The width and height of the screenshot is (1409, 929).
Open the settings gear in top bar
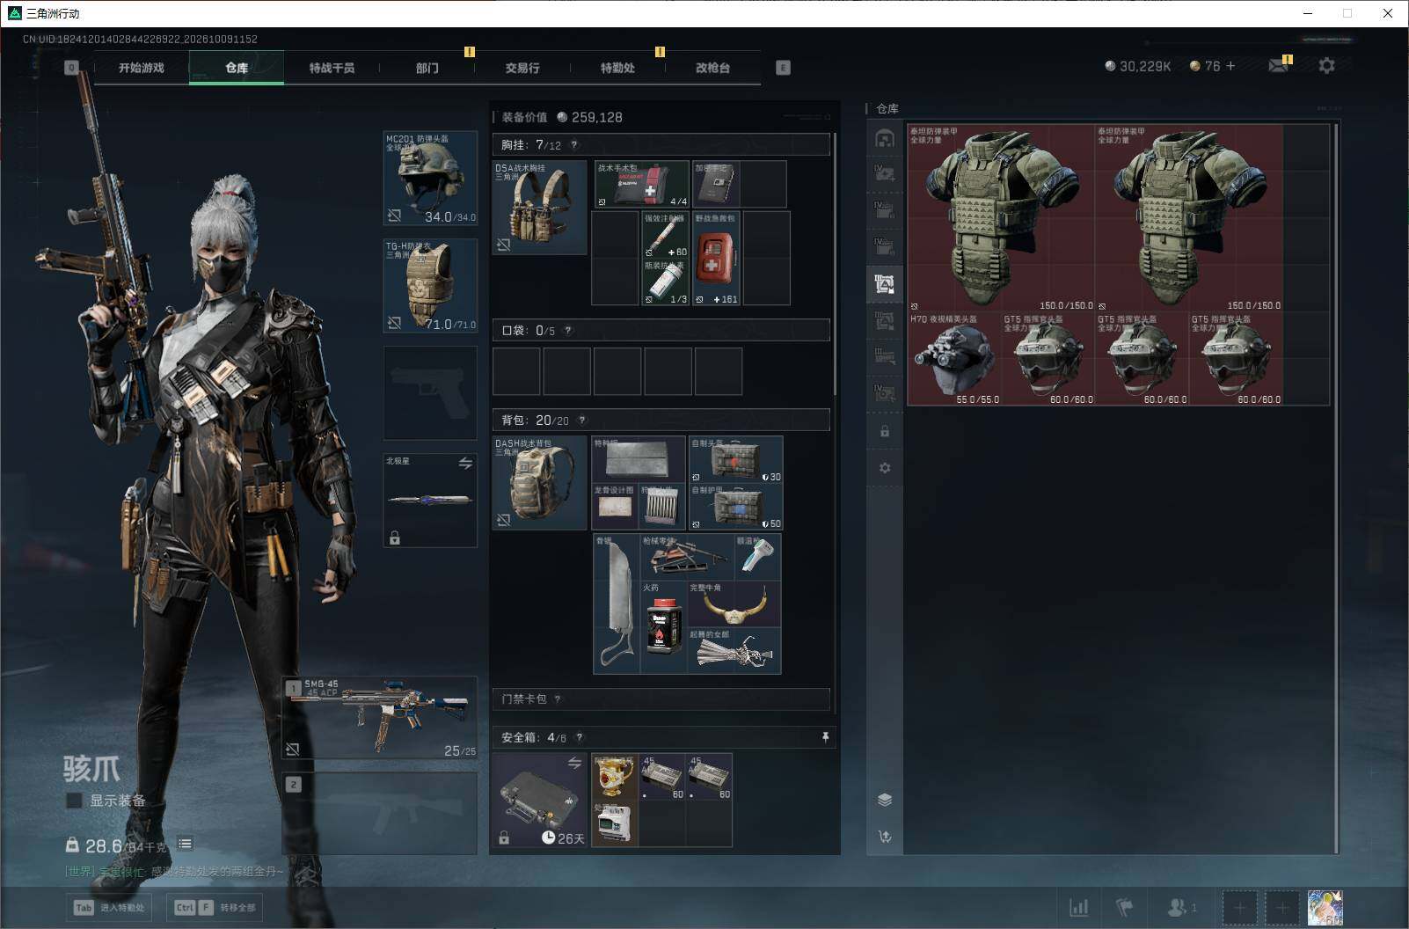1326,66
